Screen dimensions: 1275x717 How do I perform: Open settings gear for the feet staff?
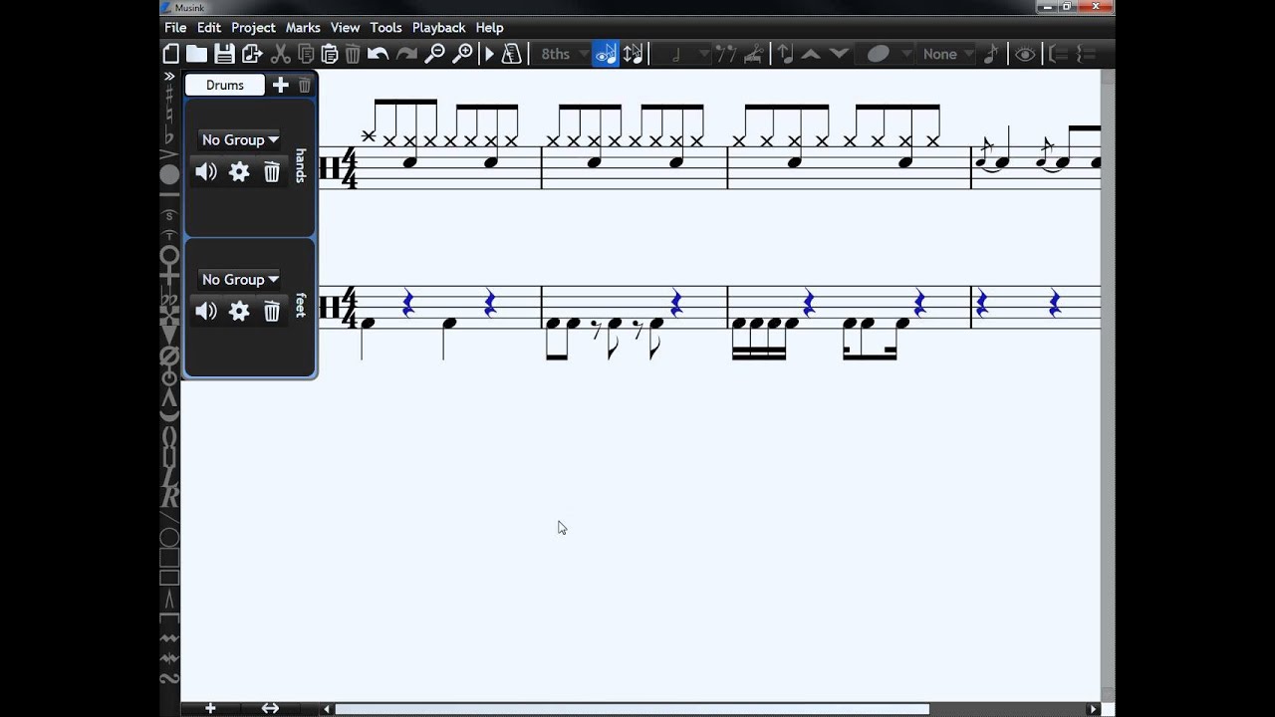(239, 312)
